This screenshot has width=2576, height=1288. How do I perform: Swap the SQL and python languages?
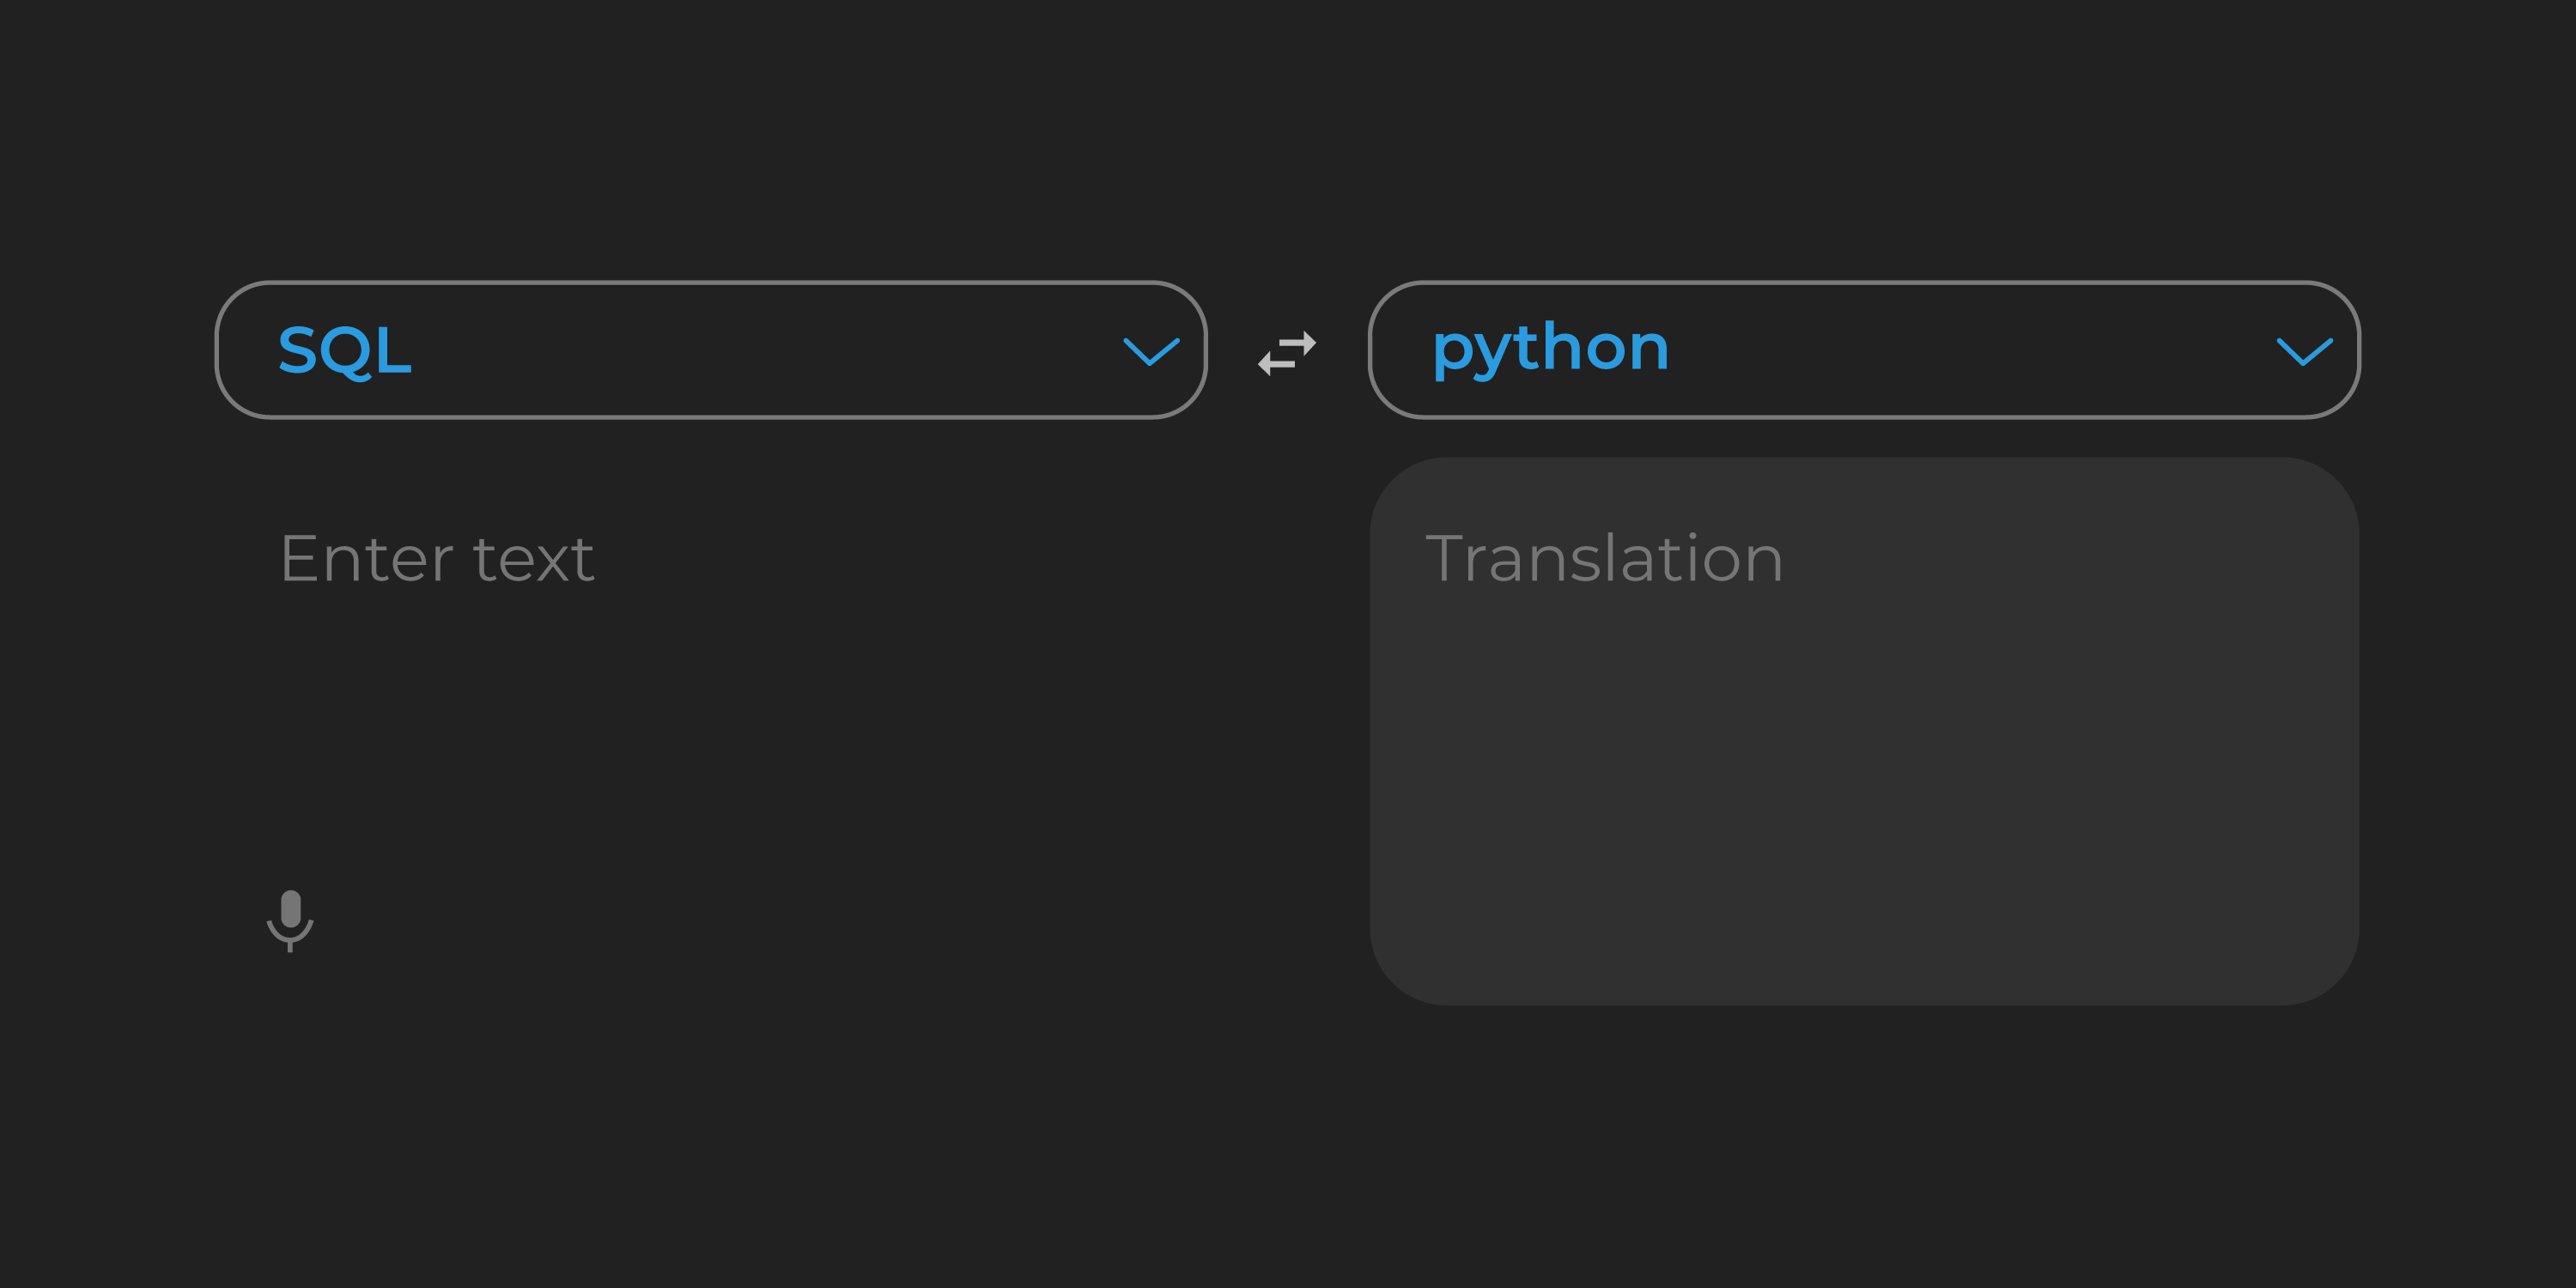(1287, 352)
